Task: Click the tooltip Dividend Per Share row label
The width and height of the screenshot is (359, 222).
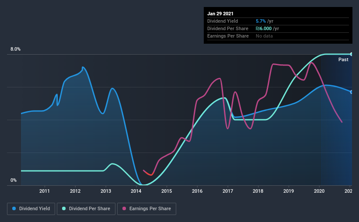Action: tap(227, 28)
